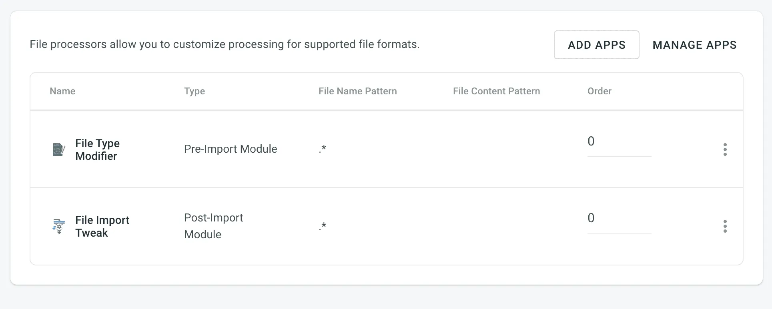This screenshot has height=309, width=772.
Task: Click the Type column header
Action: (195, 91)
